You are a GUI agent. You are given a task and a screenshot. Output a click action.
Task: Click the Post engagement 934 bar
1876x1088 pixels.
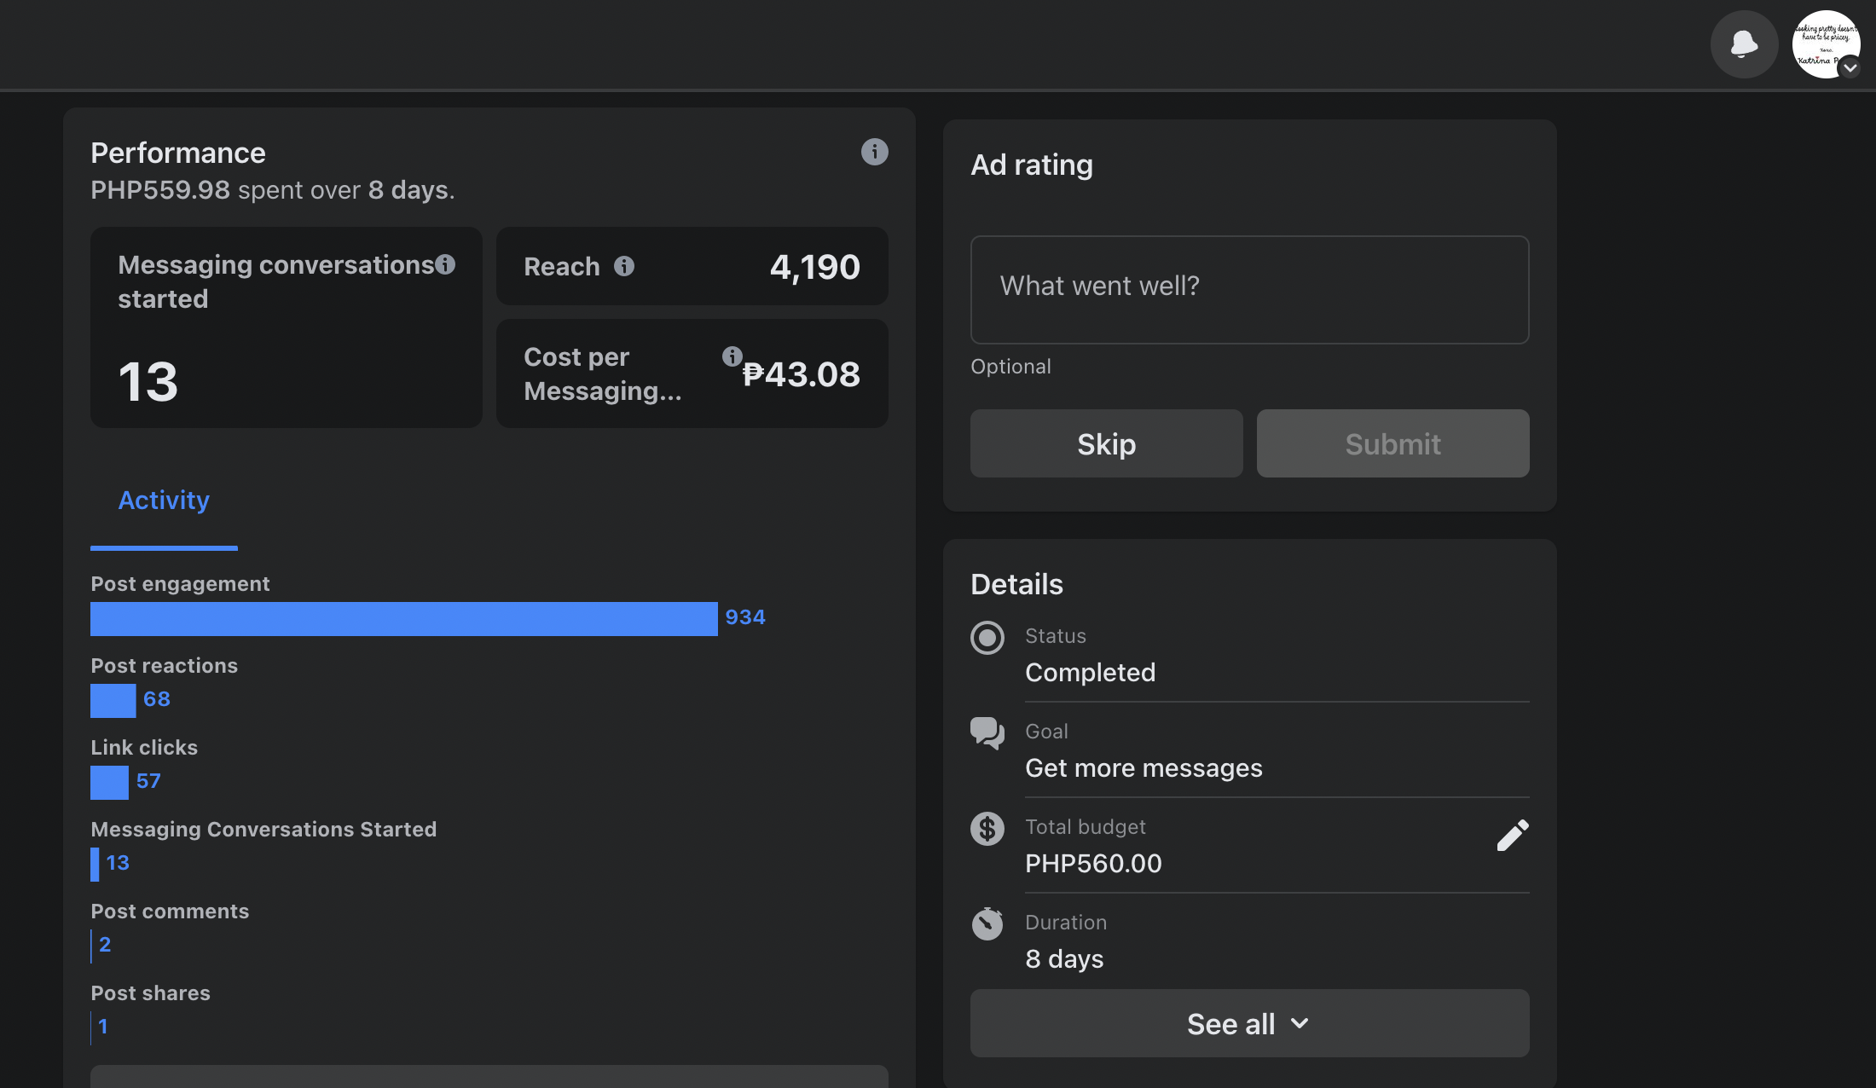[x=403, y=618]
